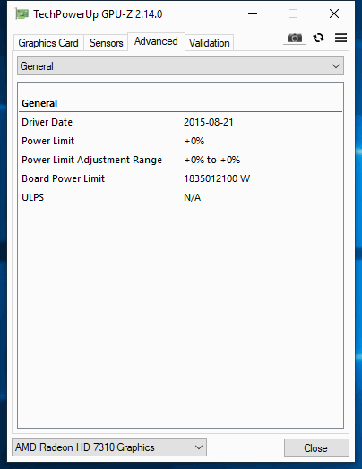Minimize the GPU-Z window

[253, 13]
